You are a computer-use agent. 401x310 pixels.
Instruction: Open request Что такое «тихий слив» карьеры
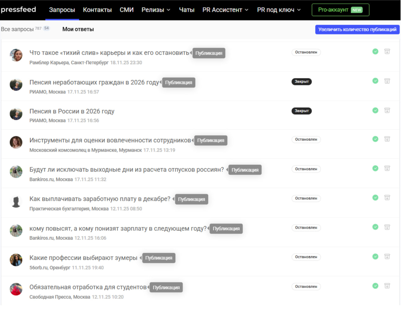(109, 53)
